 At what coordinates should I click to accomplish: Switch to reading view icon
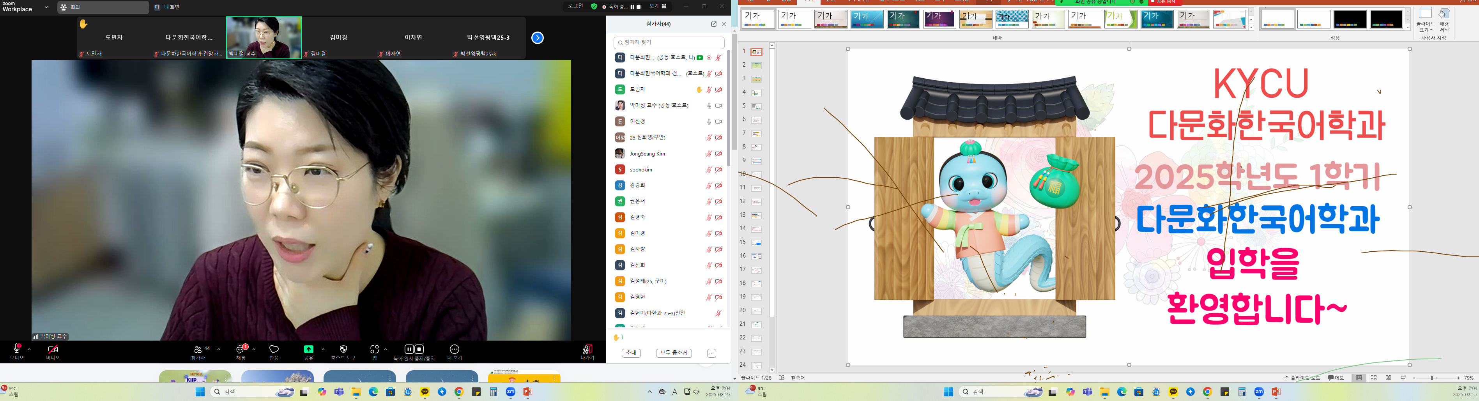pos(1388,378)
